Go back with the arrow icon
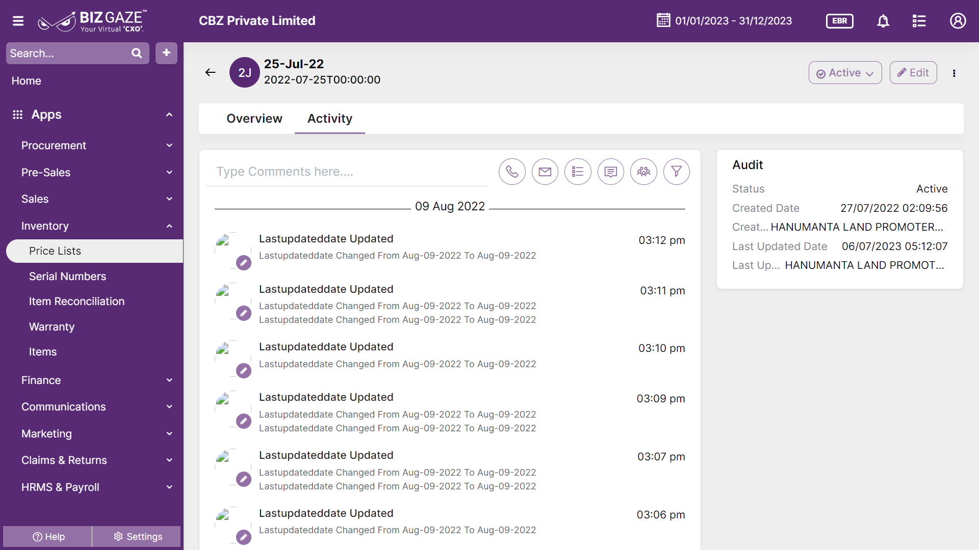The width and height of the screenshot is (979, 550). tap(211, 72)
